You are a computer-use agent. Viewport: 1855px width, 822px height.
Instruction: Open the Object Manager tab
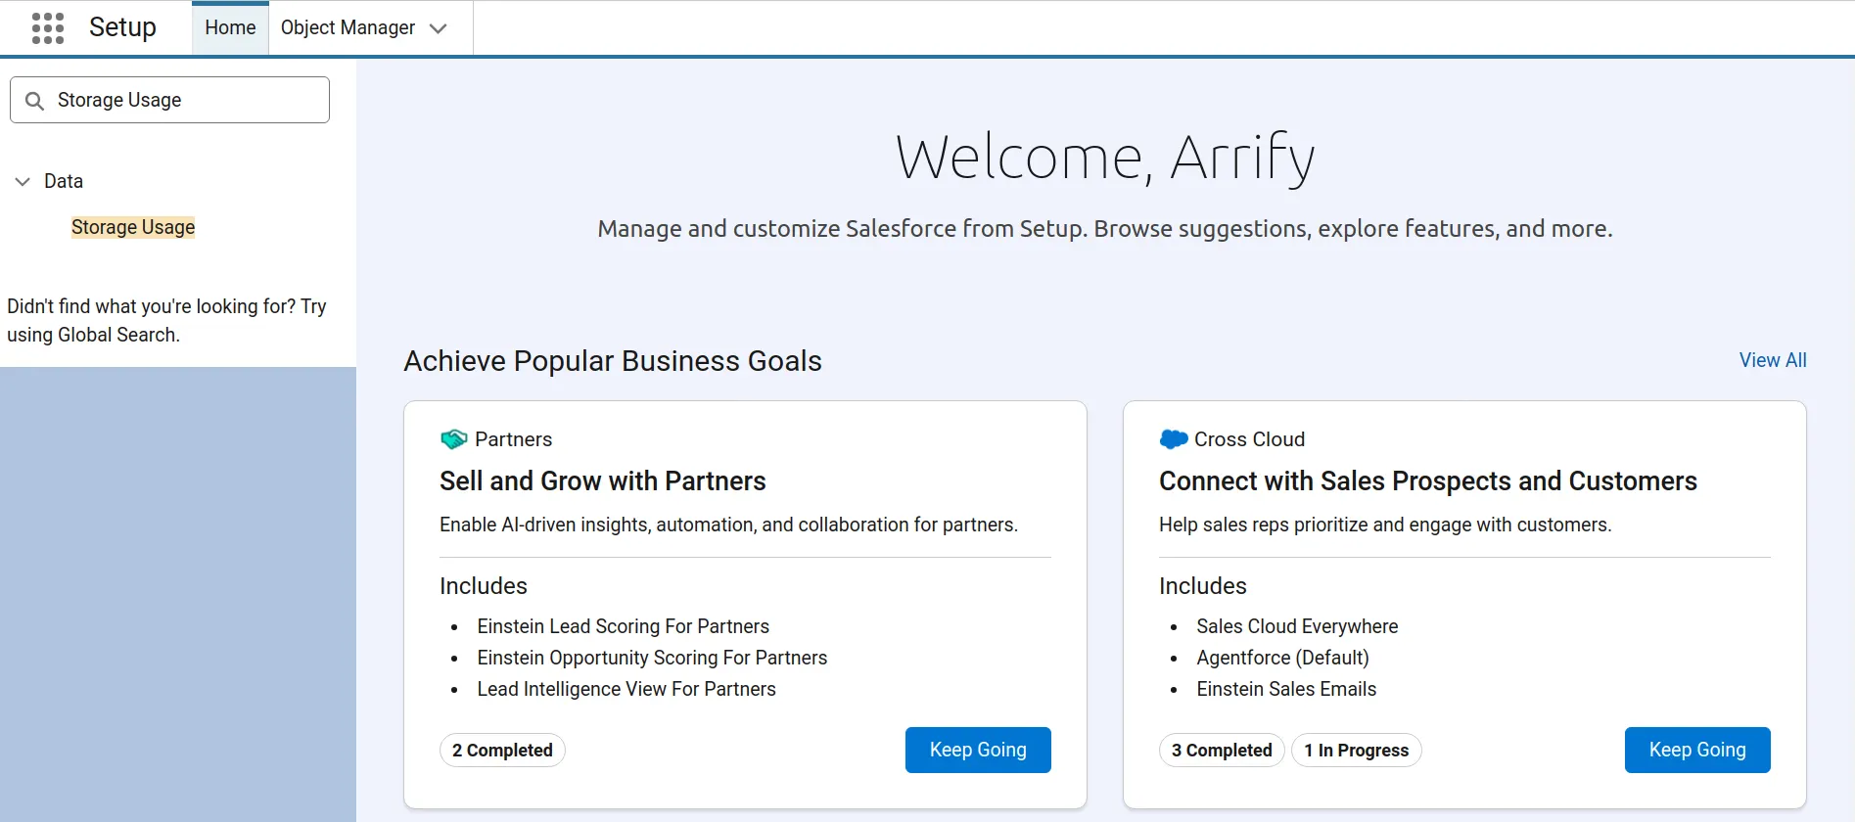(348, 28)
